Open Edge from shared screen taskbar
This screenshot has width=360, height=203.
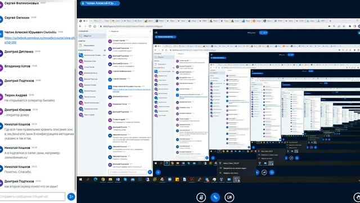pos(96,179)
